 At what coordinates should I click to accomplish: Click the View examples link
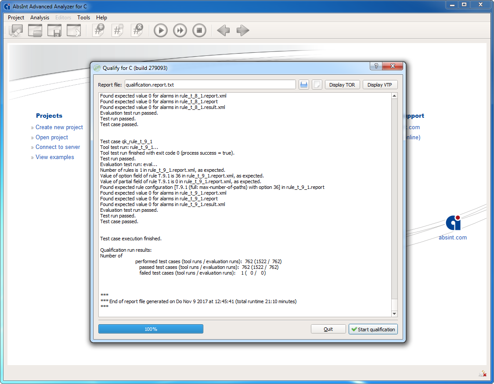point(55,157)
